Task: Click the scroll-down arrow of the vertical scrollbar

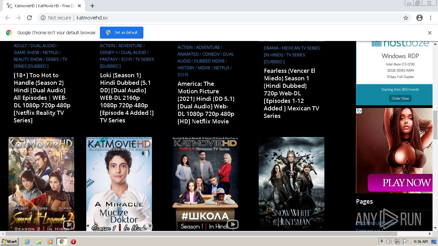Action: click(435, 228)
